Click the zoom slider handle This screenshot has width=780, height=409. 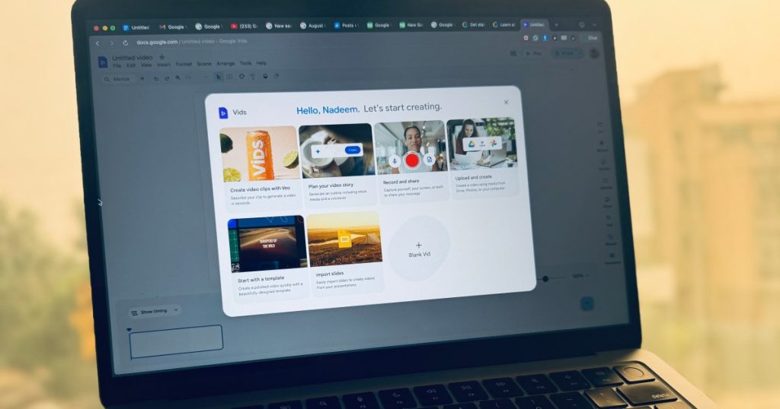[x=545, y=278]
